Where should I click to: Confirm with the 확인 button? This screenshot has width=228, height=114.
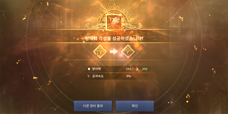pos(135,106)
